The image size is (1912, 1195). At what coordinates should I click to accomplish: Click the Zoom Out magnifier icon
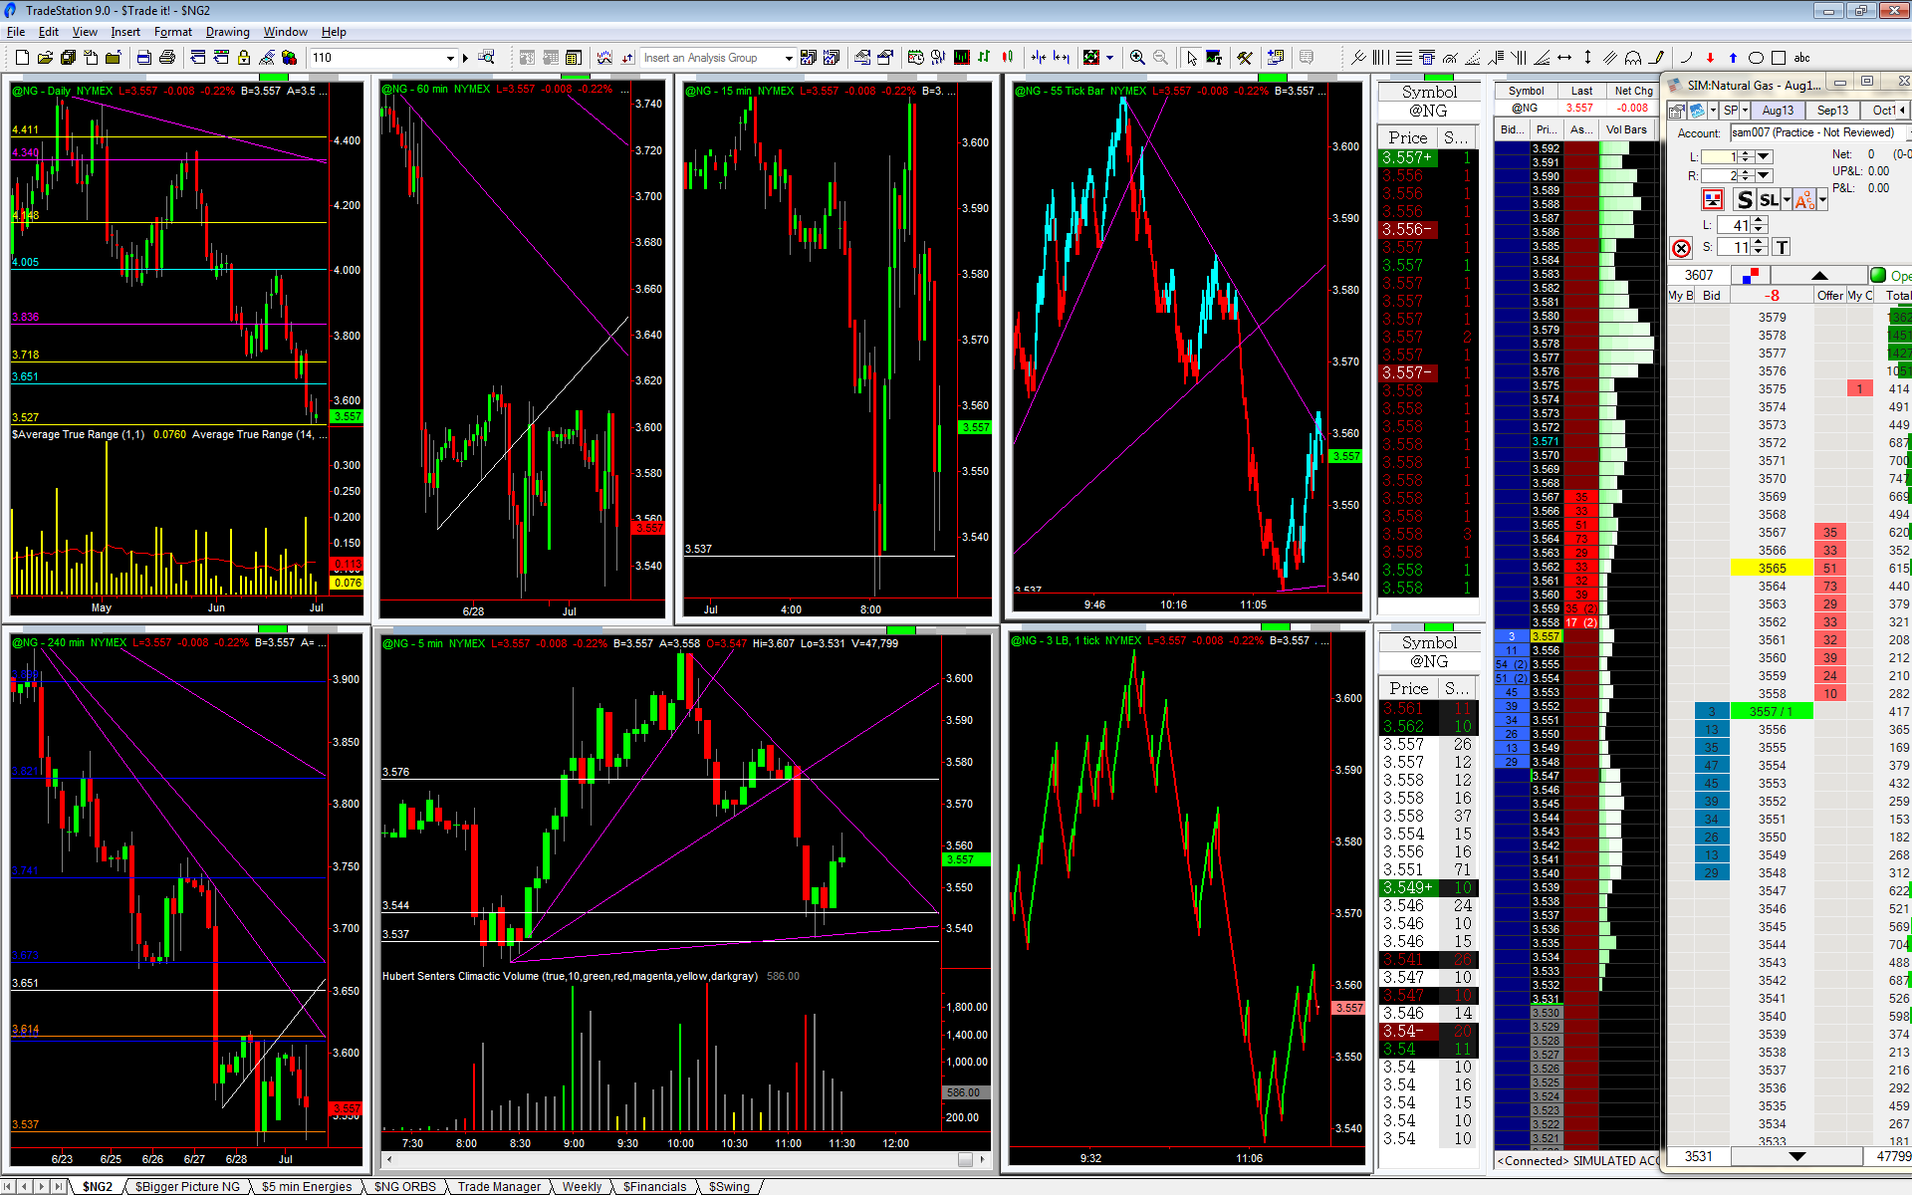point(1160,58)
